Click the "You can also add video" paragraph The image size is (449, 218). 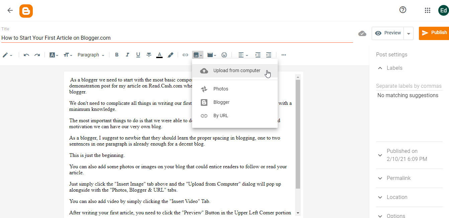[x=140, y=201]
